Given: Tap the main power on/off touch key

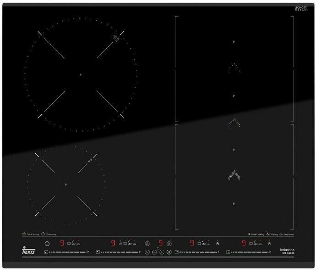Looking at the screenshot, I should 47,243.
